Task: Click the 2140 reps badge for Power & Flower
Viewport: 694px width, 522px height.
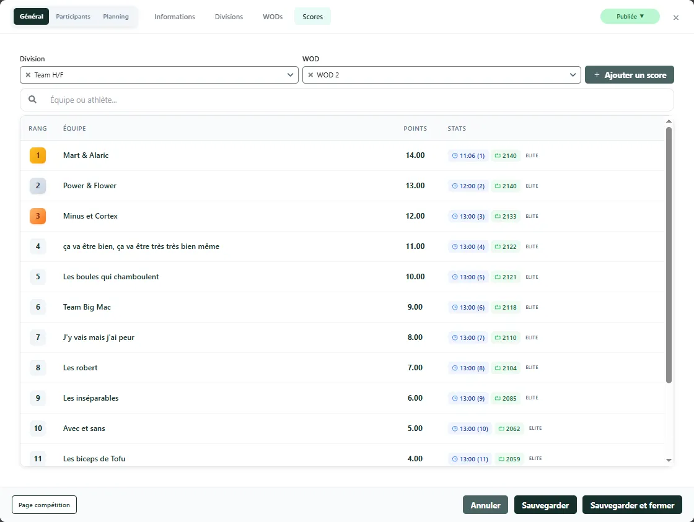Action: coord(506,186)
